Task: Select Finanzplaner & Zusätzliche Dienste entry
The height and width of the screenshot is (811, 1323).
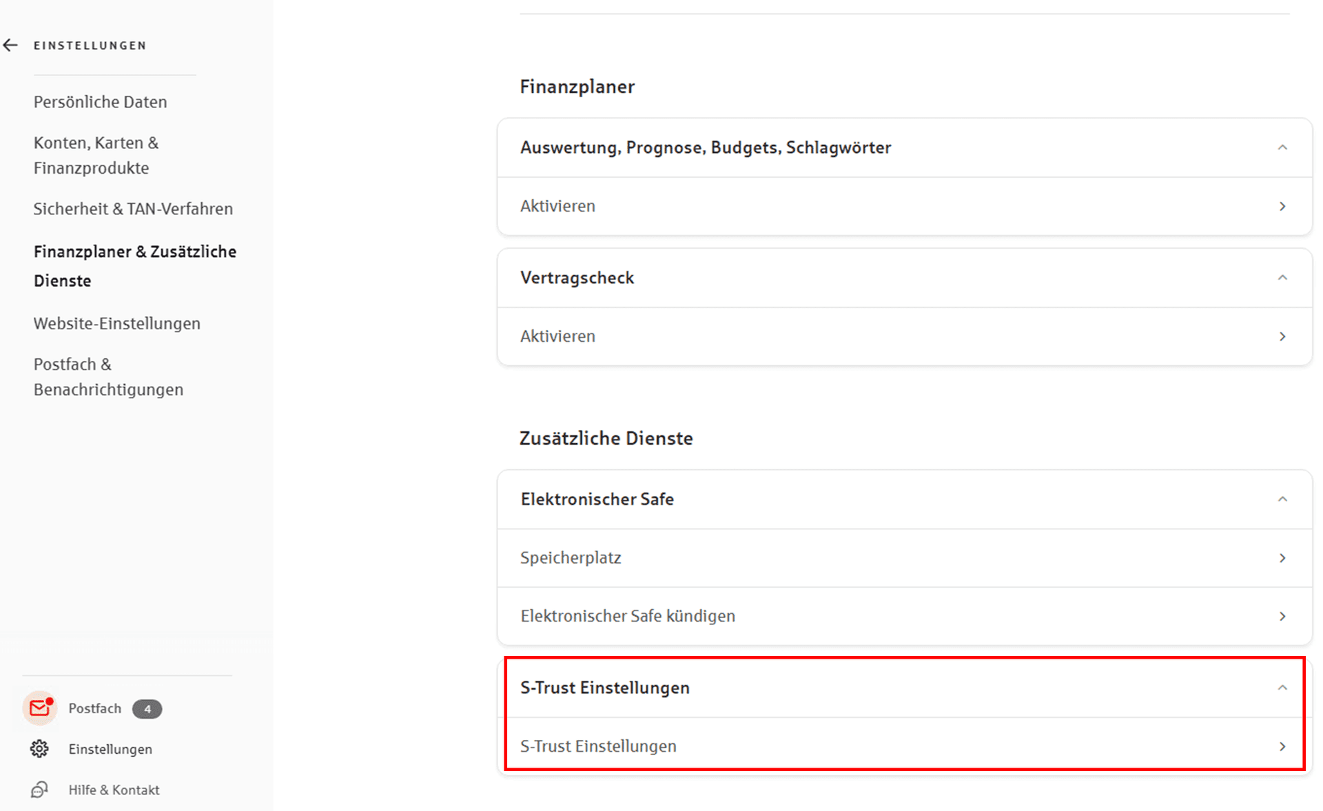Action: pos(135,266)
